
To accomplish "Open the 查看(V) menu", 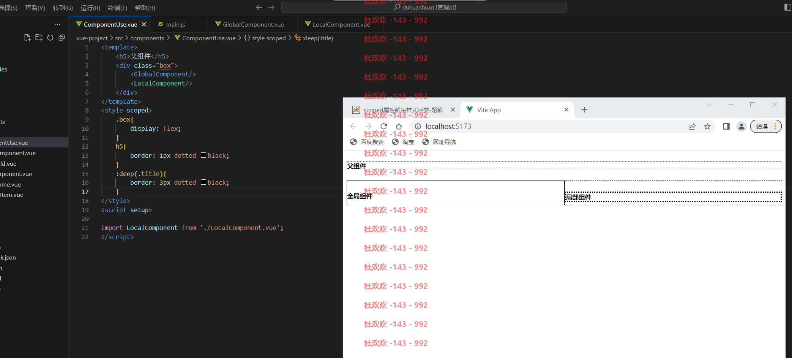I will coord(35,8).
